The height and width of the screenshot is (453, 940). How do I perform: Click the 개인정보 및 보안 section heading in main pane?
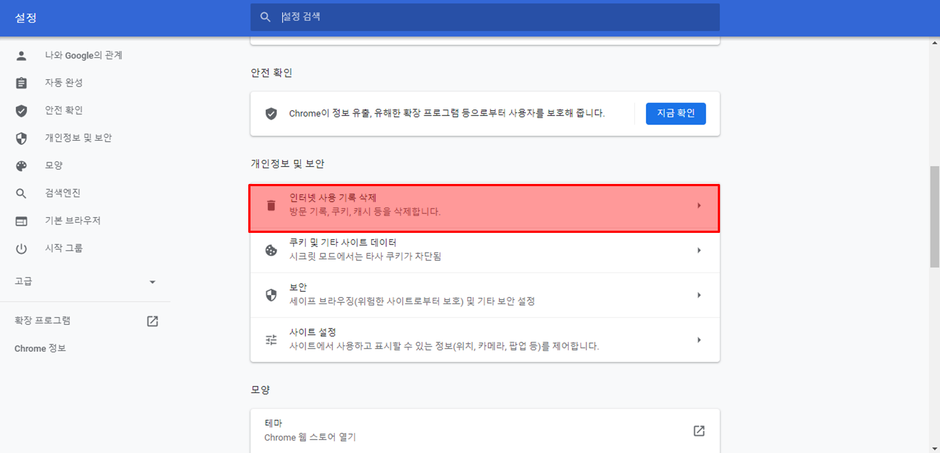point(288,164)
